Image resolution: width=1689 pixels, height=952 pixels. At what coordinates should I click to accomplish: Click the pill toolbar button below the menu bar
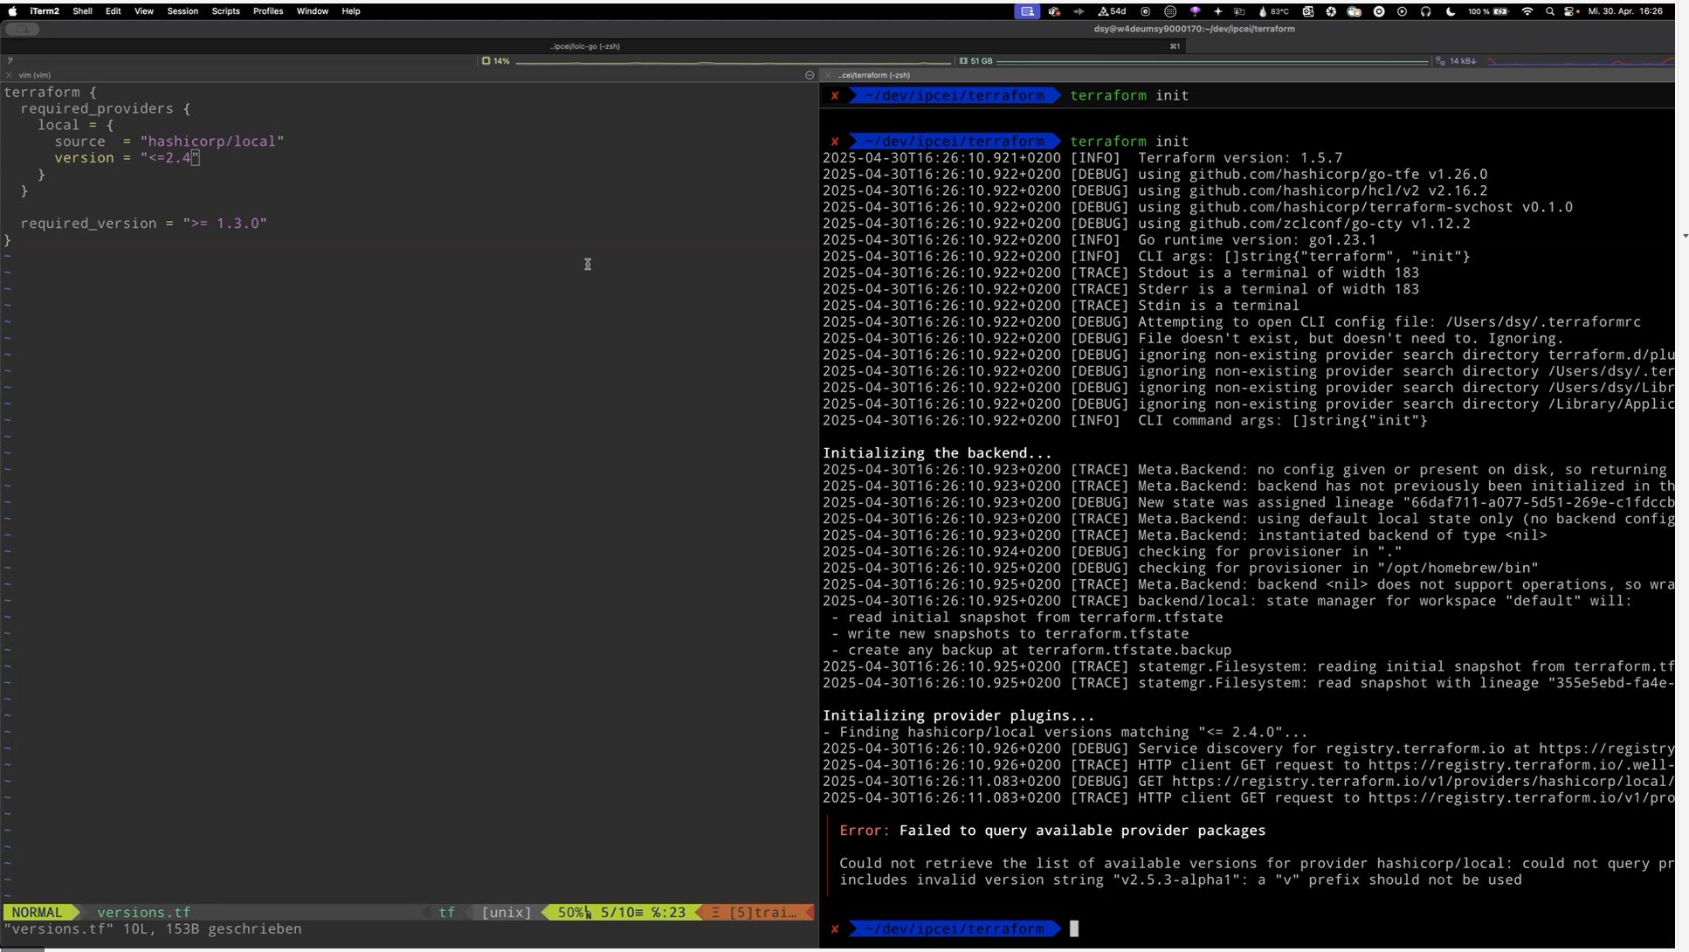[22, 29]
